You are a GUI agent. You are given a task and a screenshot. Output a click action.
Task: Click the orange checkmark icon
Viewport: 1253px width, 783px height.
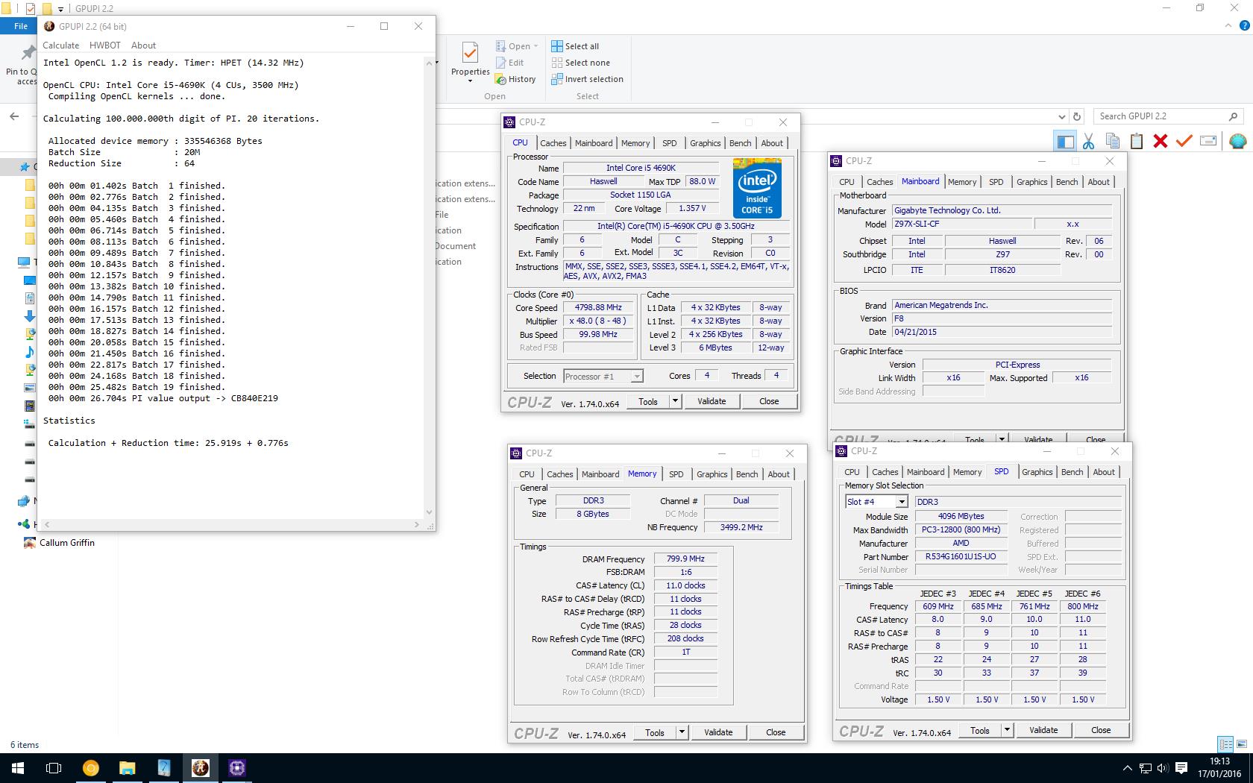(1184, 140)
